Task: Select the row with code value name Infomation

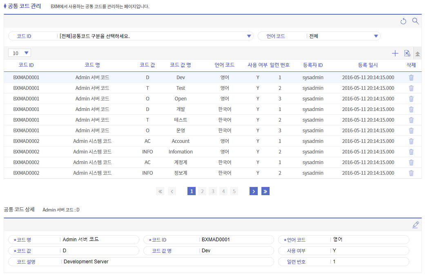Action: pyautogui.click(x=213, y=152)
